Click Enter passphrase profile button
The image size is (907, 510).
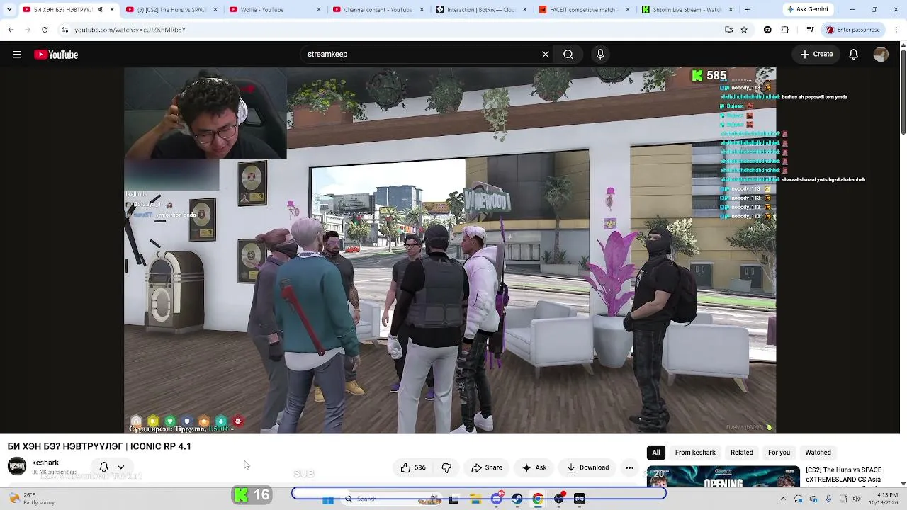[x=853, y=30]
